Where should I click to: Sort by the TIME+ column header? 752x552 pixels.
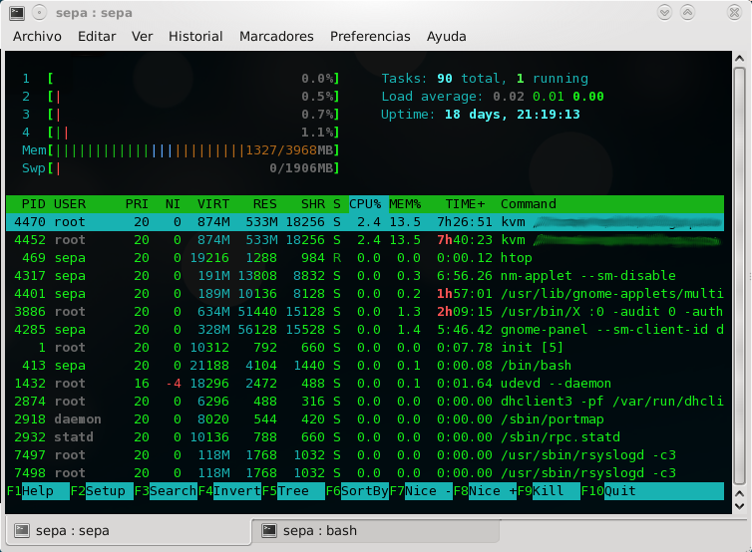[465, 204]
